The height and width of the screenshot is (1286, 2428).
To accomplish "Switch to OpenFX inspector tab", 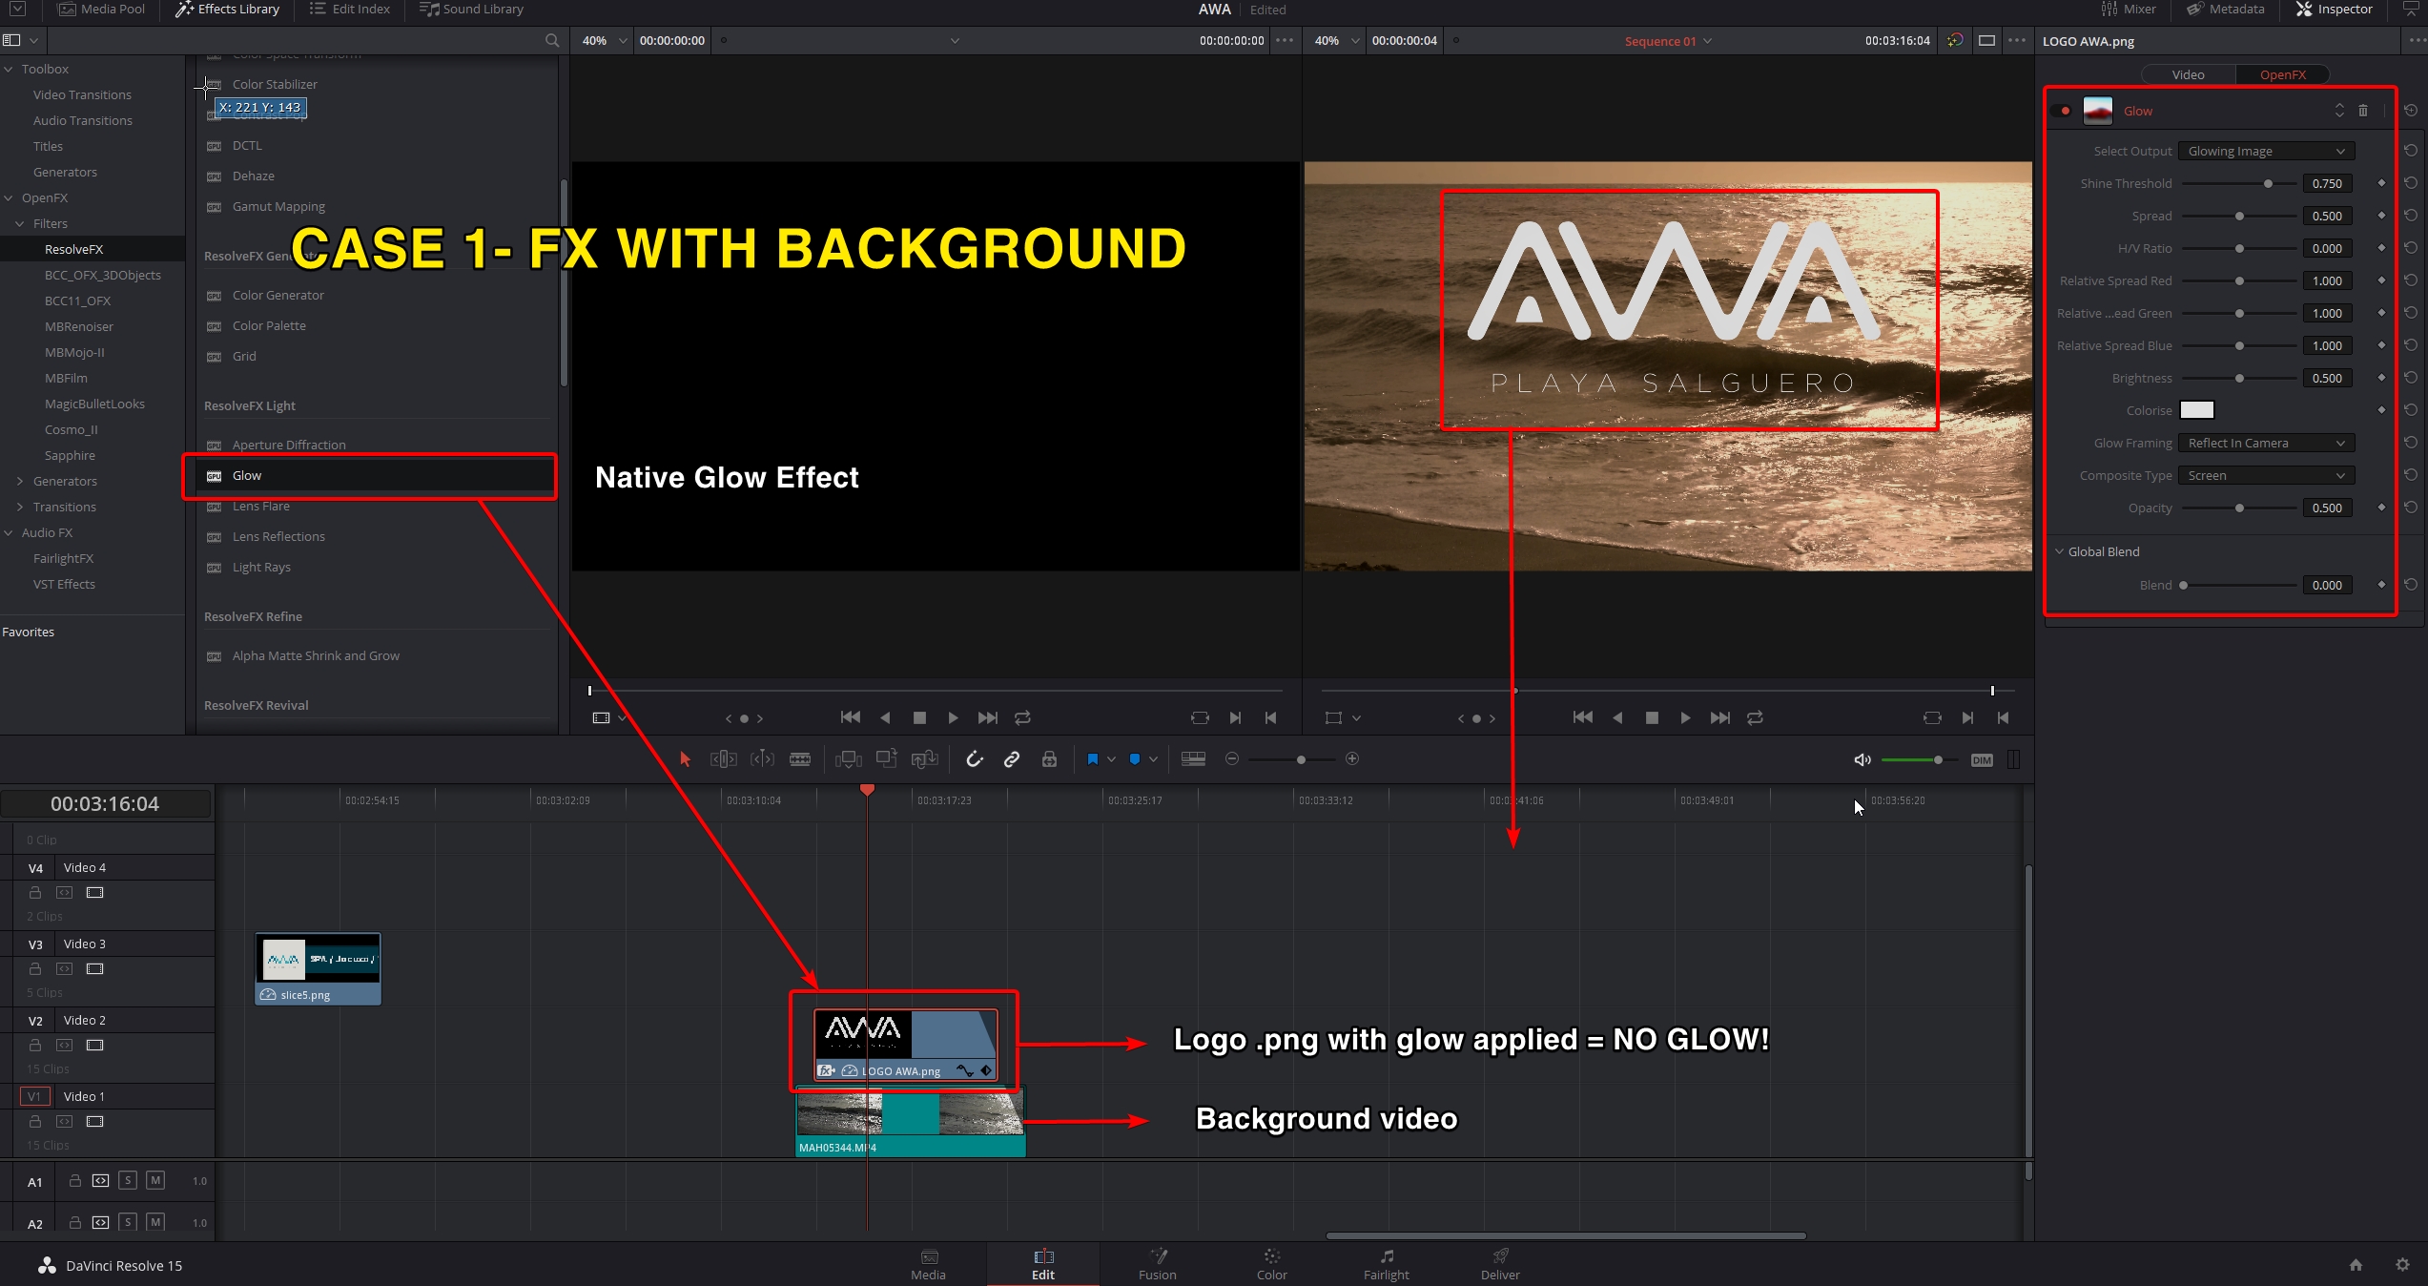I will click(x=2282, y=74).
